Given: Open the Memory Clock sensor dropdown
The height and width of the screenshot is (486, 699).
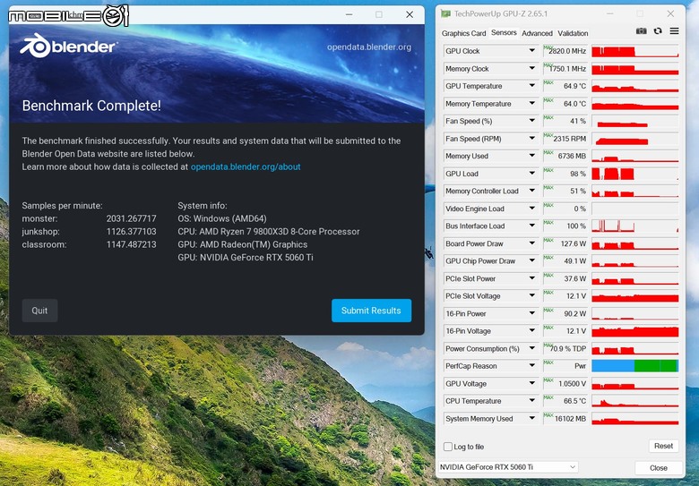Looking at the screenshot, I should click(x=531, y=69).
